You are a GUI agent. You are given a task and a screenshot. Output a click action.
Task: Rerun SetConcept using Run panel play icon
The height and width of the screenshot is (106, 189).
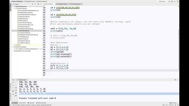coord(13,82)
